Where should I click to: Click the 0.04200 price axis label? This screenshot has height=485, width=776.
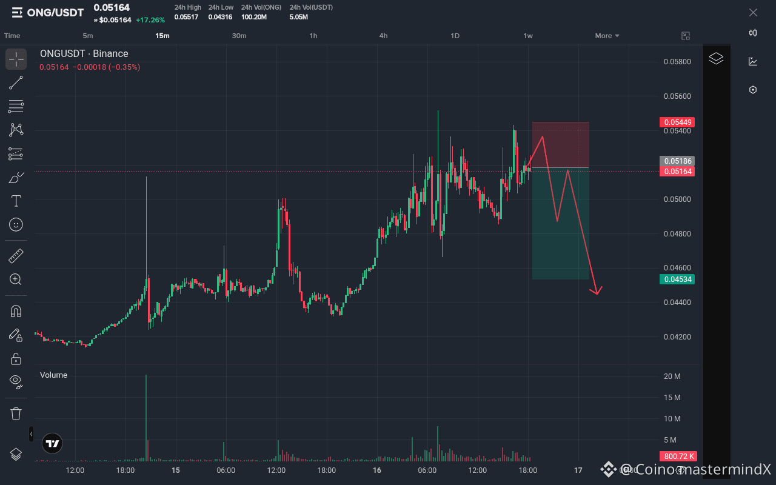677,337
